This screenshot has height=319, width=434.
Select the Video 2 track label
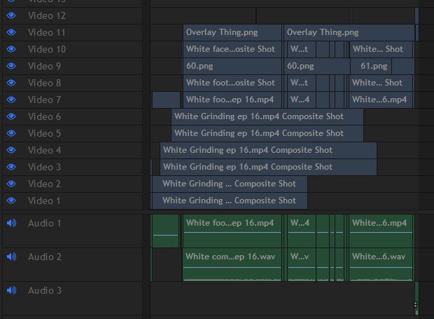coord(44,184)
